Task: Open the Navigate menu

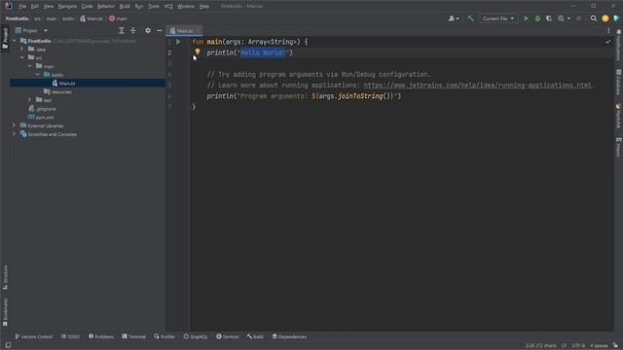Action: tap(67, 7)
